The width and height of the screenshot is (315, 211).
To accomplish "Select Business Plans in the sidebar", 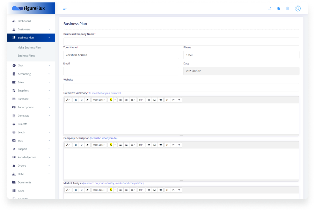I will (x=25, y=56).
